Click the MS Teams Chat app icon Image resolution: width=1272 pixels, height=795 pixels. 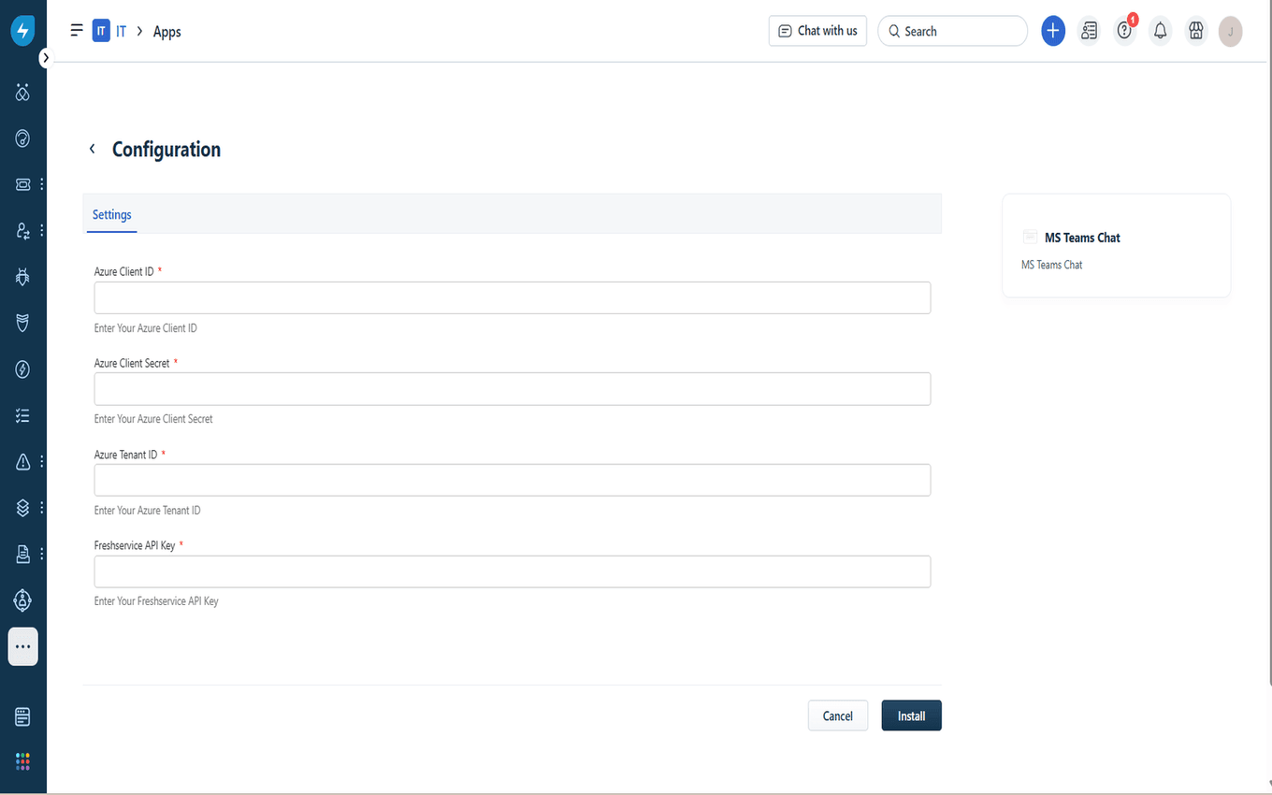(x=1030, y=237)
